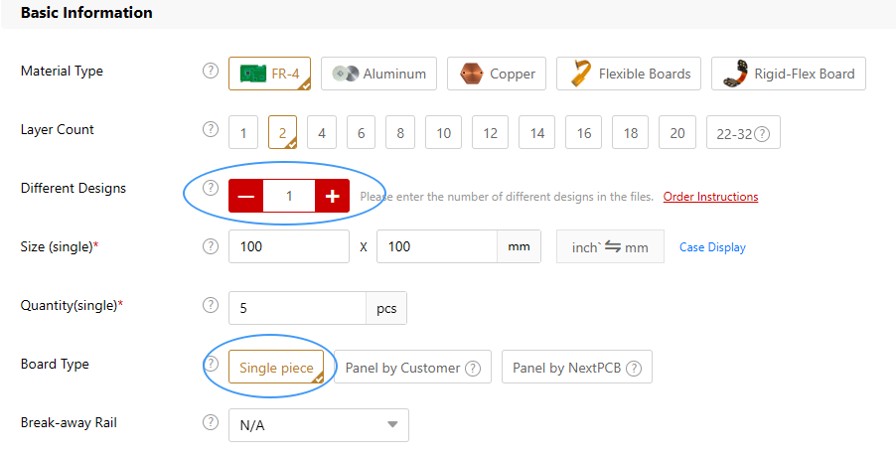Open the Break-away Rail dropdown
The width and height of the screenshot is (896, 457).
(x=318, y=425)
